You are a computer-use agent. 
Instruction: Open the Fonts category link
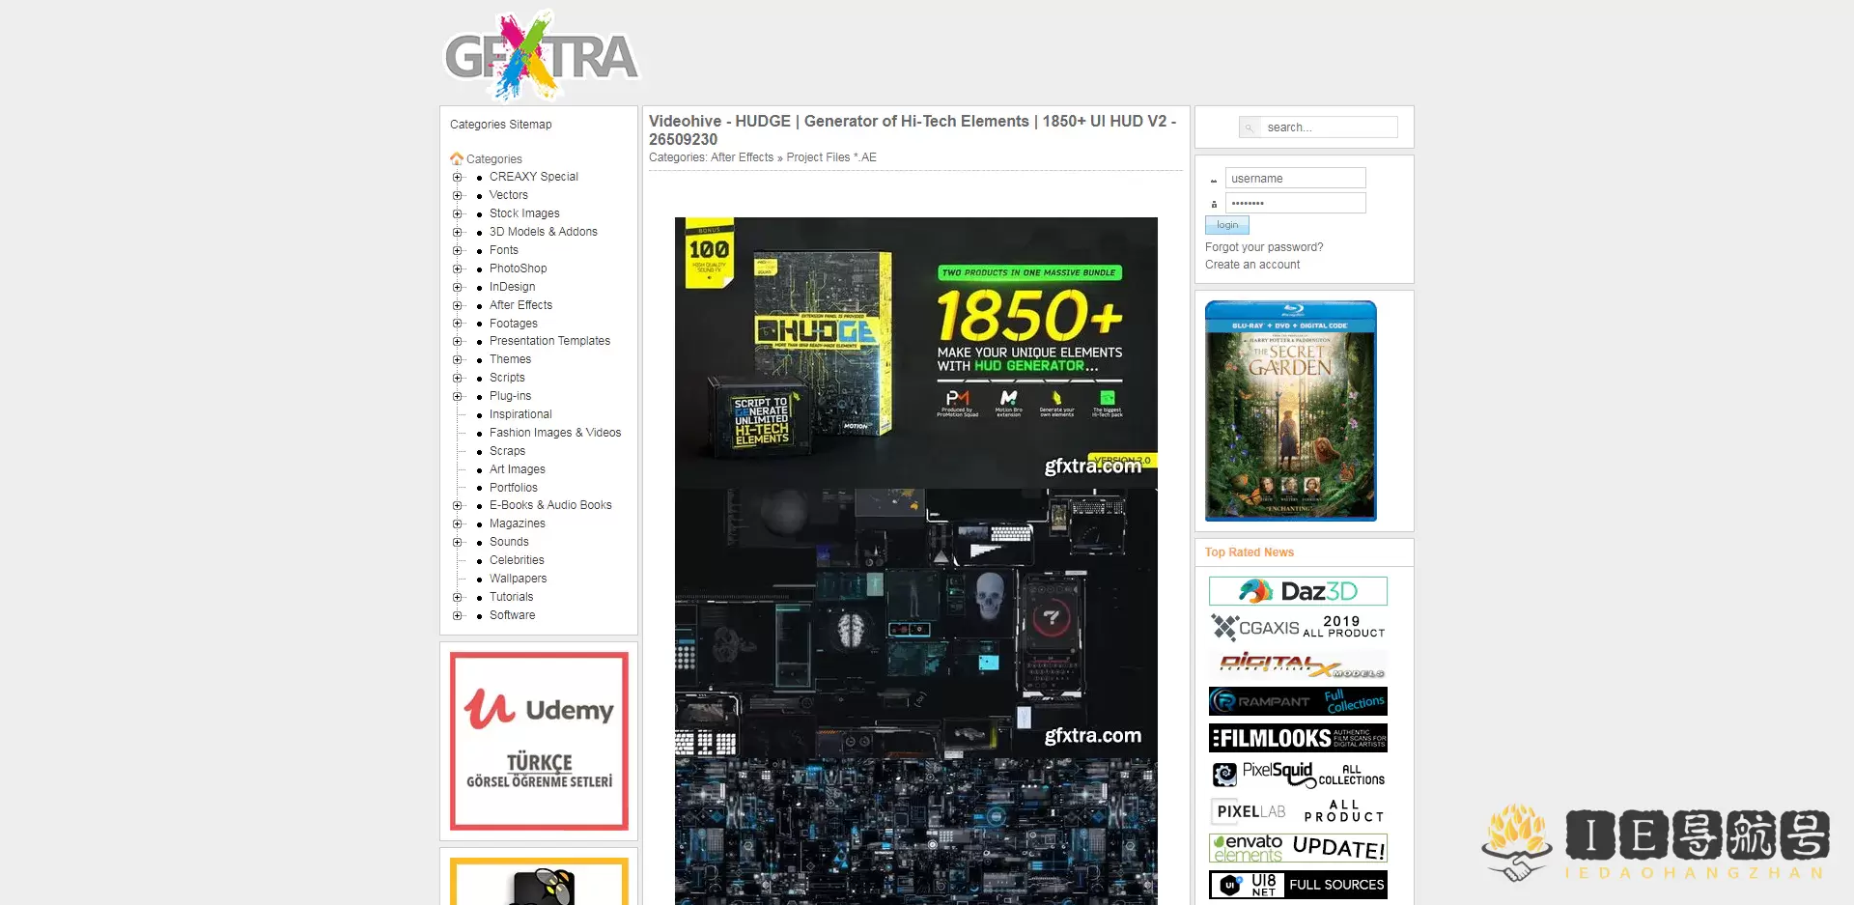coord(503,249)
